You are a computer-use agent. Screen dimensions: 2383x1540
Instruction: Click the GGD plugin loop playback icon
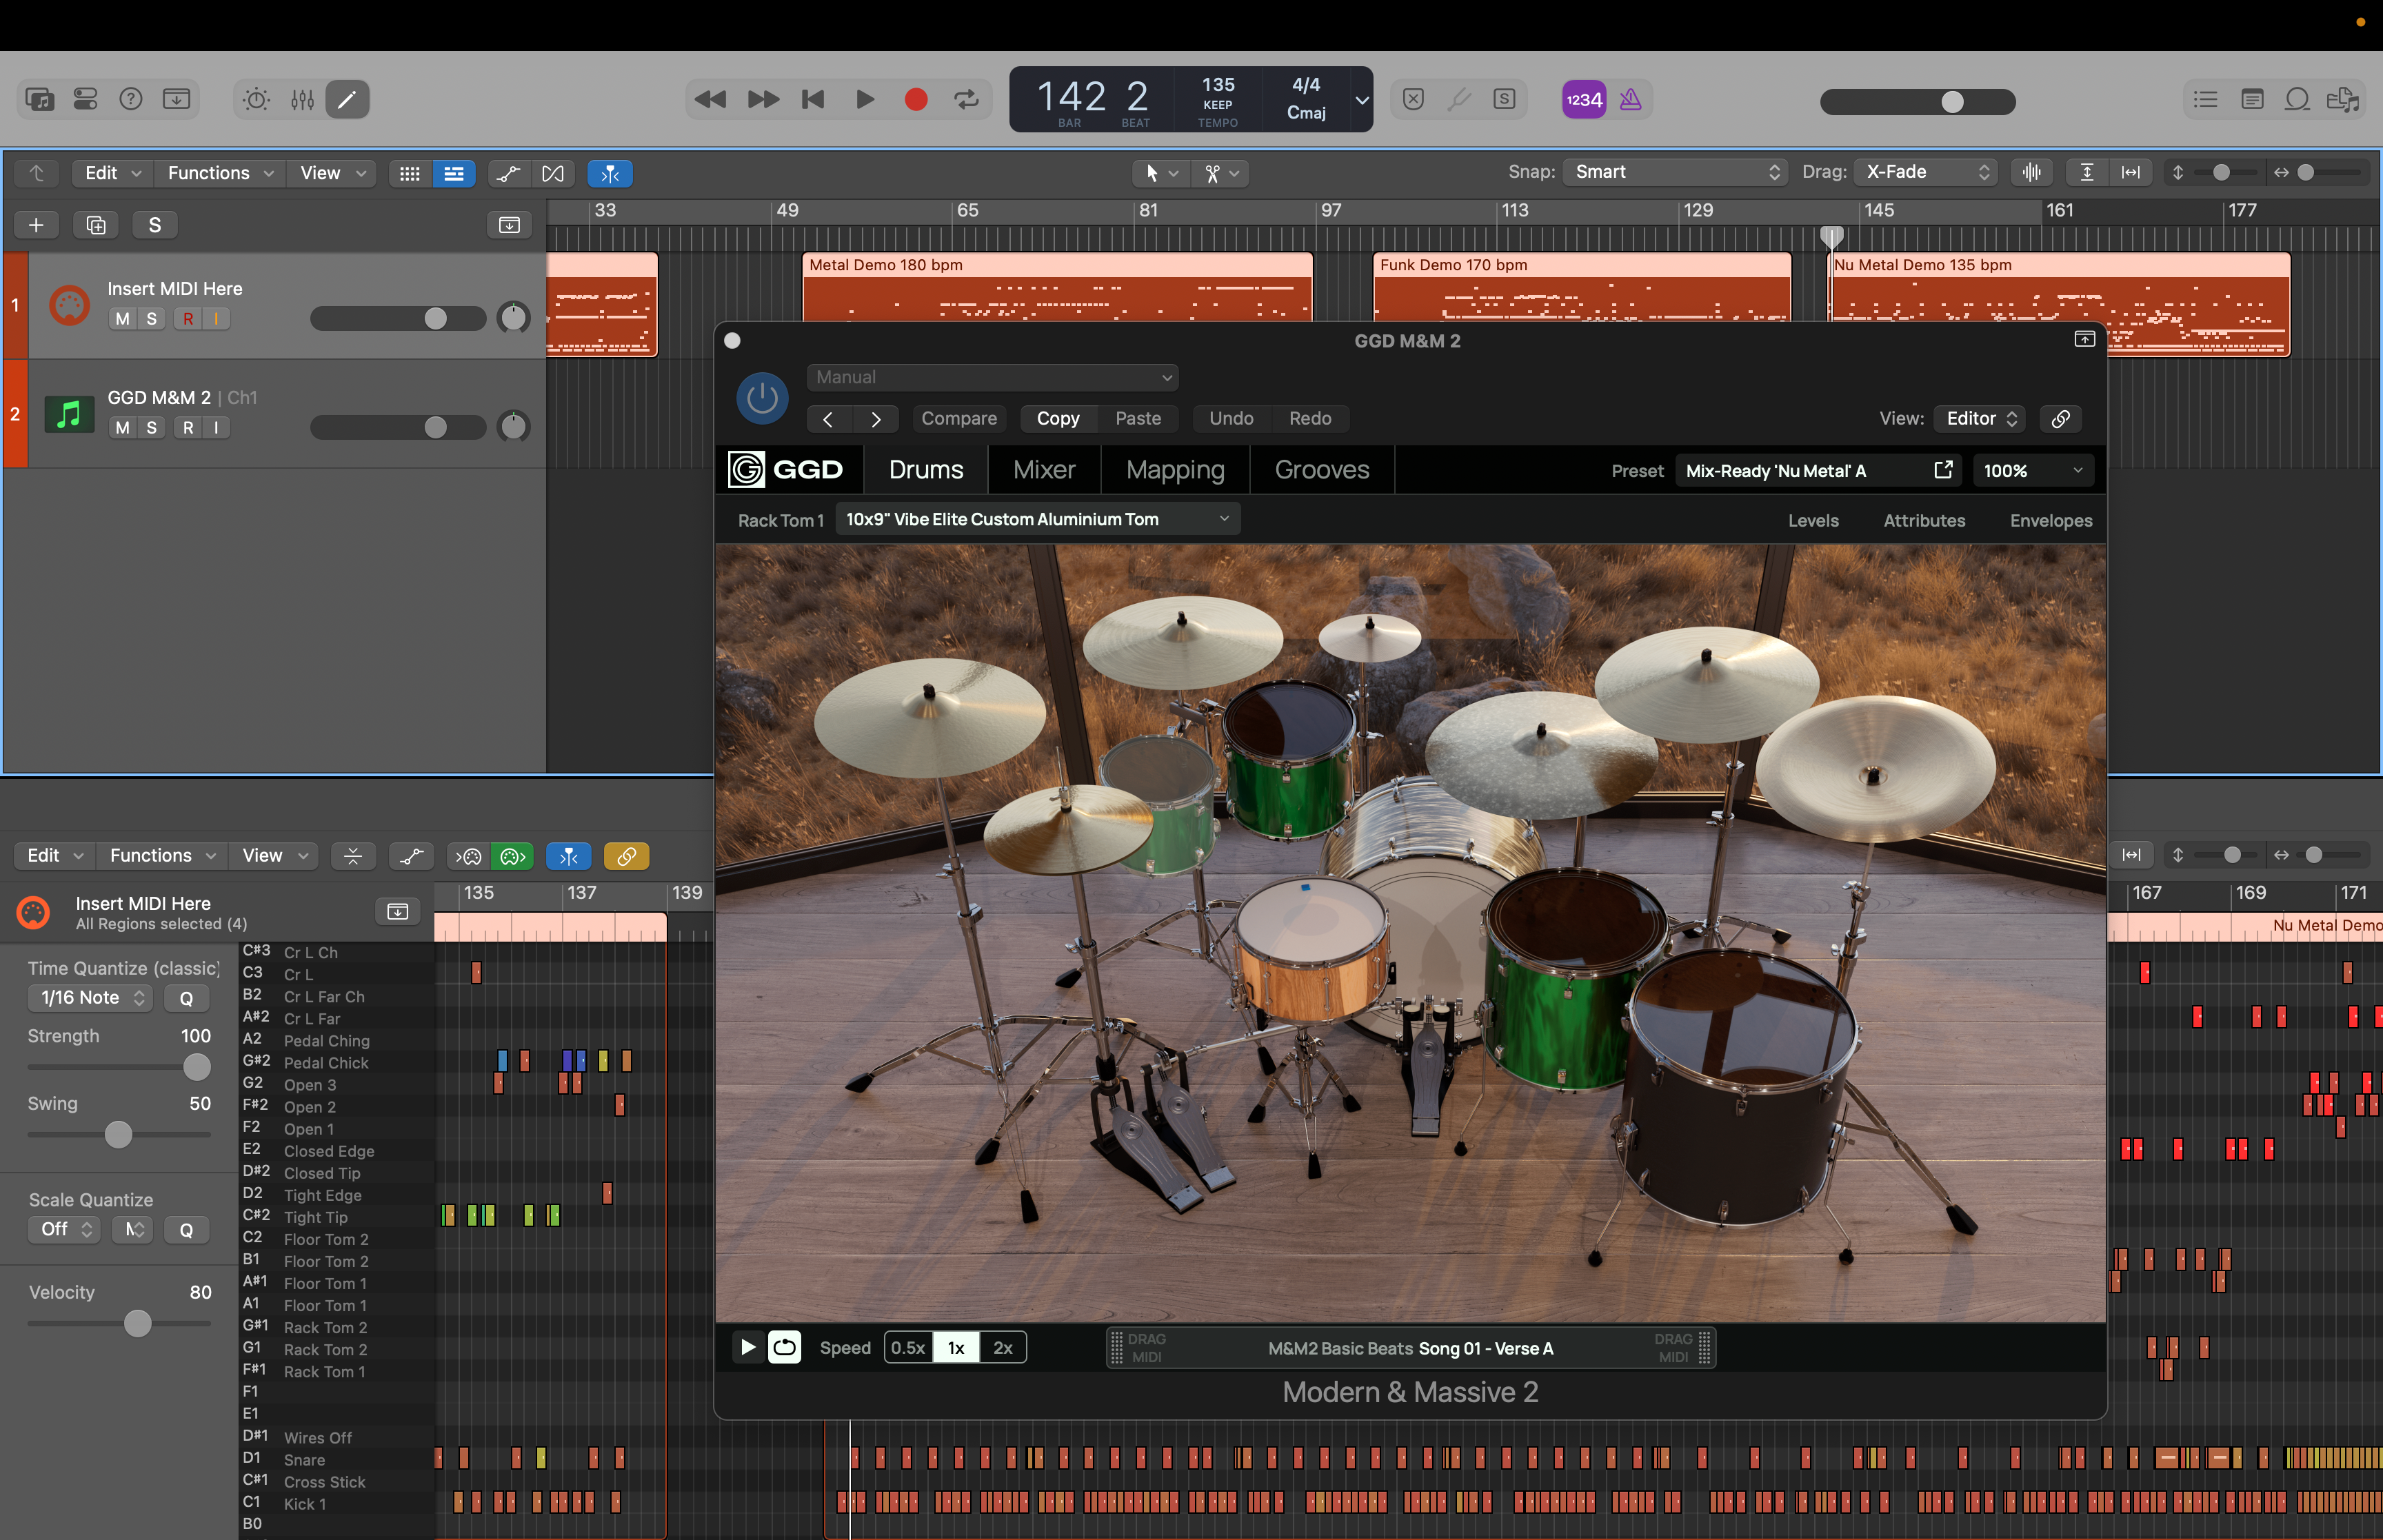tap(785, 1348)
